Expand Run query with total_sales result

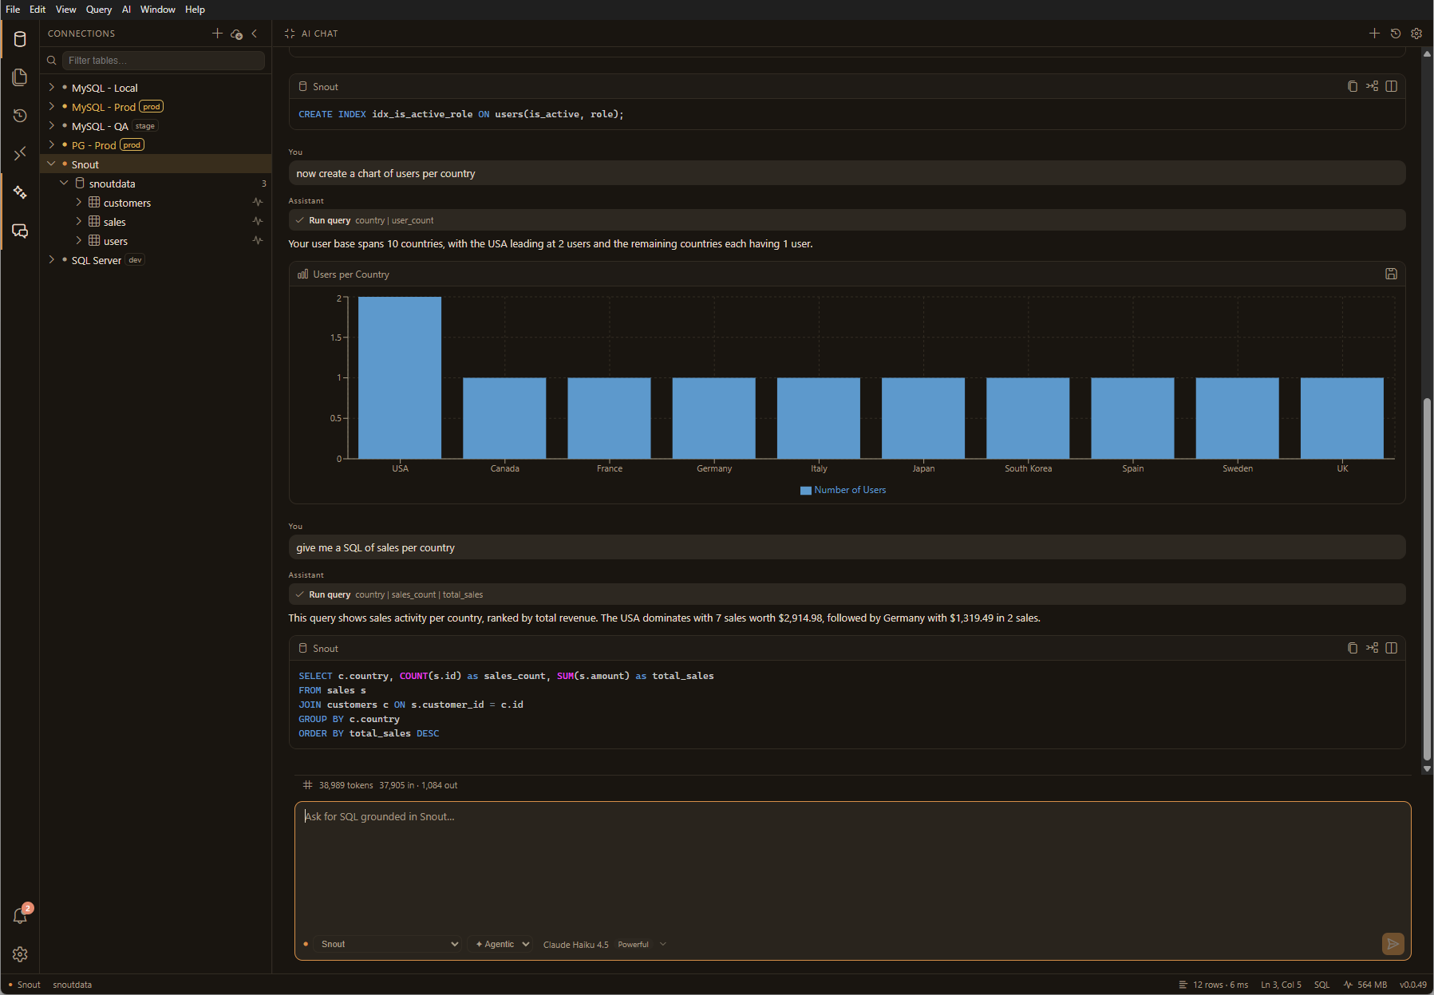847,594
